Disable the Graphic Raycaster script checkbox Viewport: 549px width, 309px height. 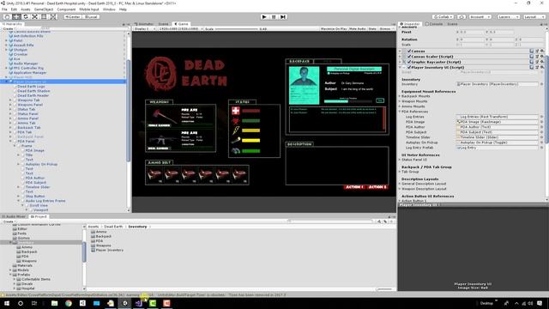[x=409, y=62]
